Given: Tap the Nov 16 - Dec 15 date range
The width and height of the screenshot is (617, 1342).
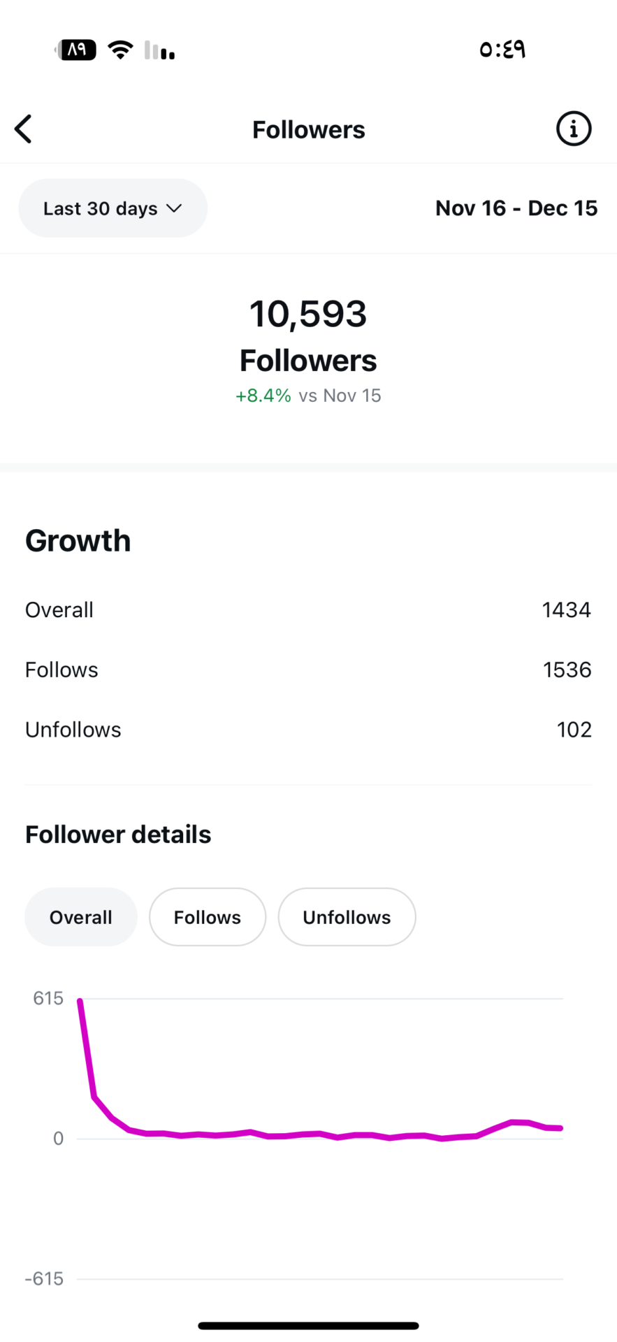Looking at the screenshot, I should [516, 208].
